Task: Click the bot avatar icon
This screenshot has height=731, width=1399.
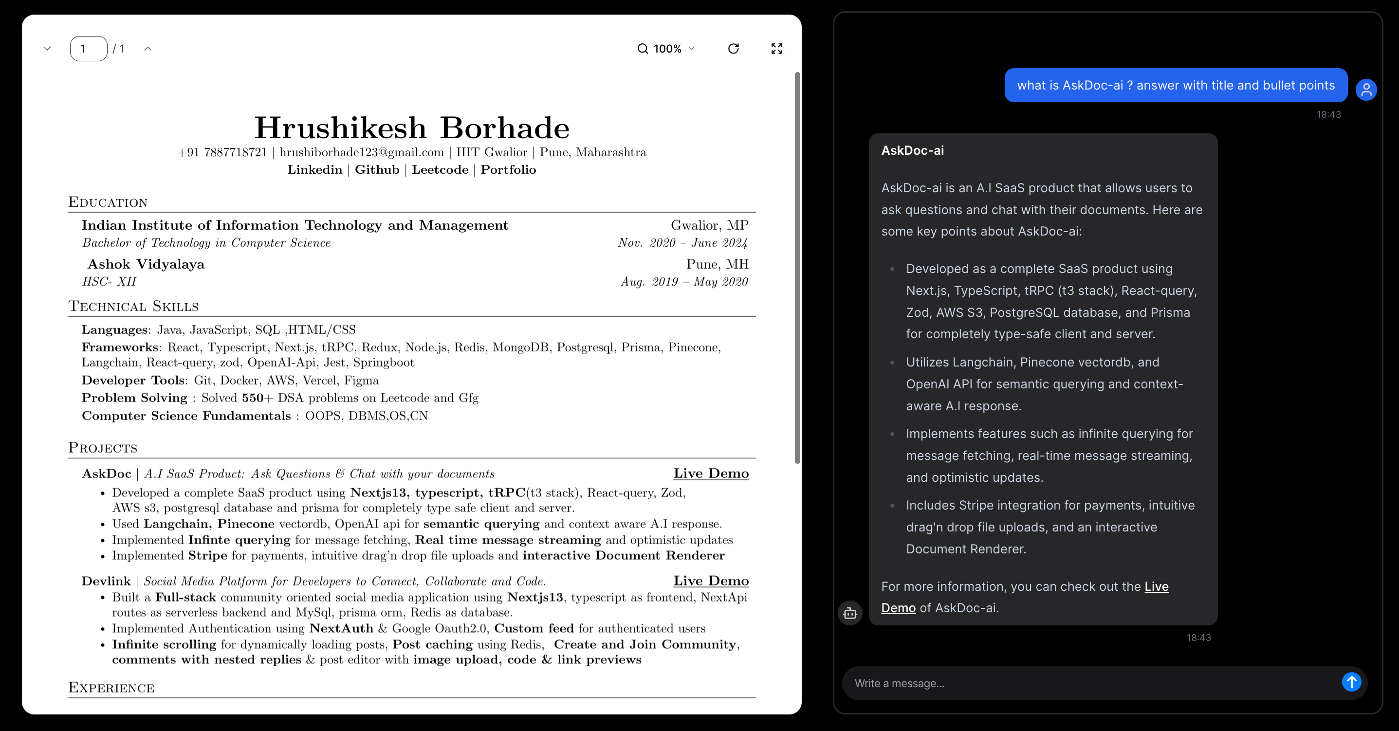Action: pyautogui.click(x=850, y=613)
